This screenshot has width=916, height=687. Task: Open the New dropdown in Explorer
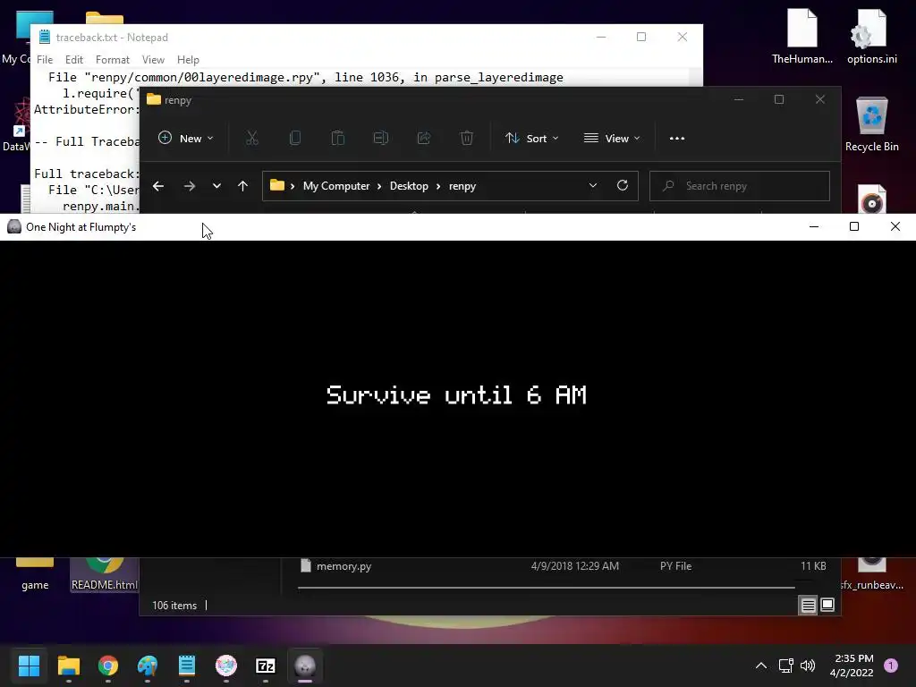click(186, 139)
